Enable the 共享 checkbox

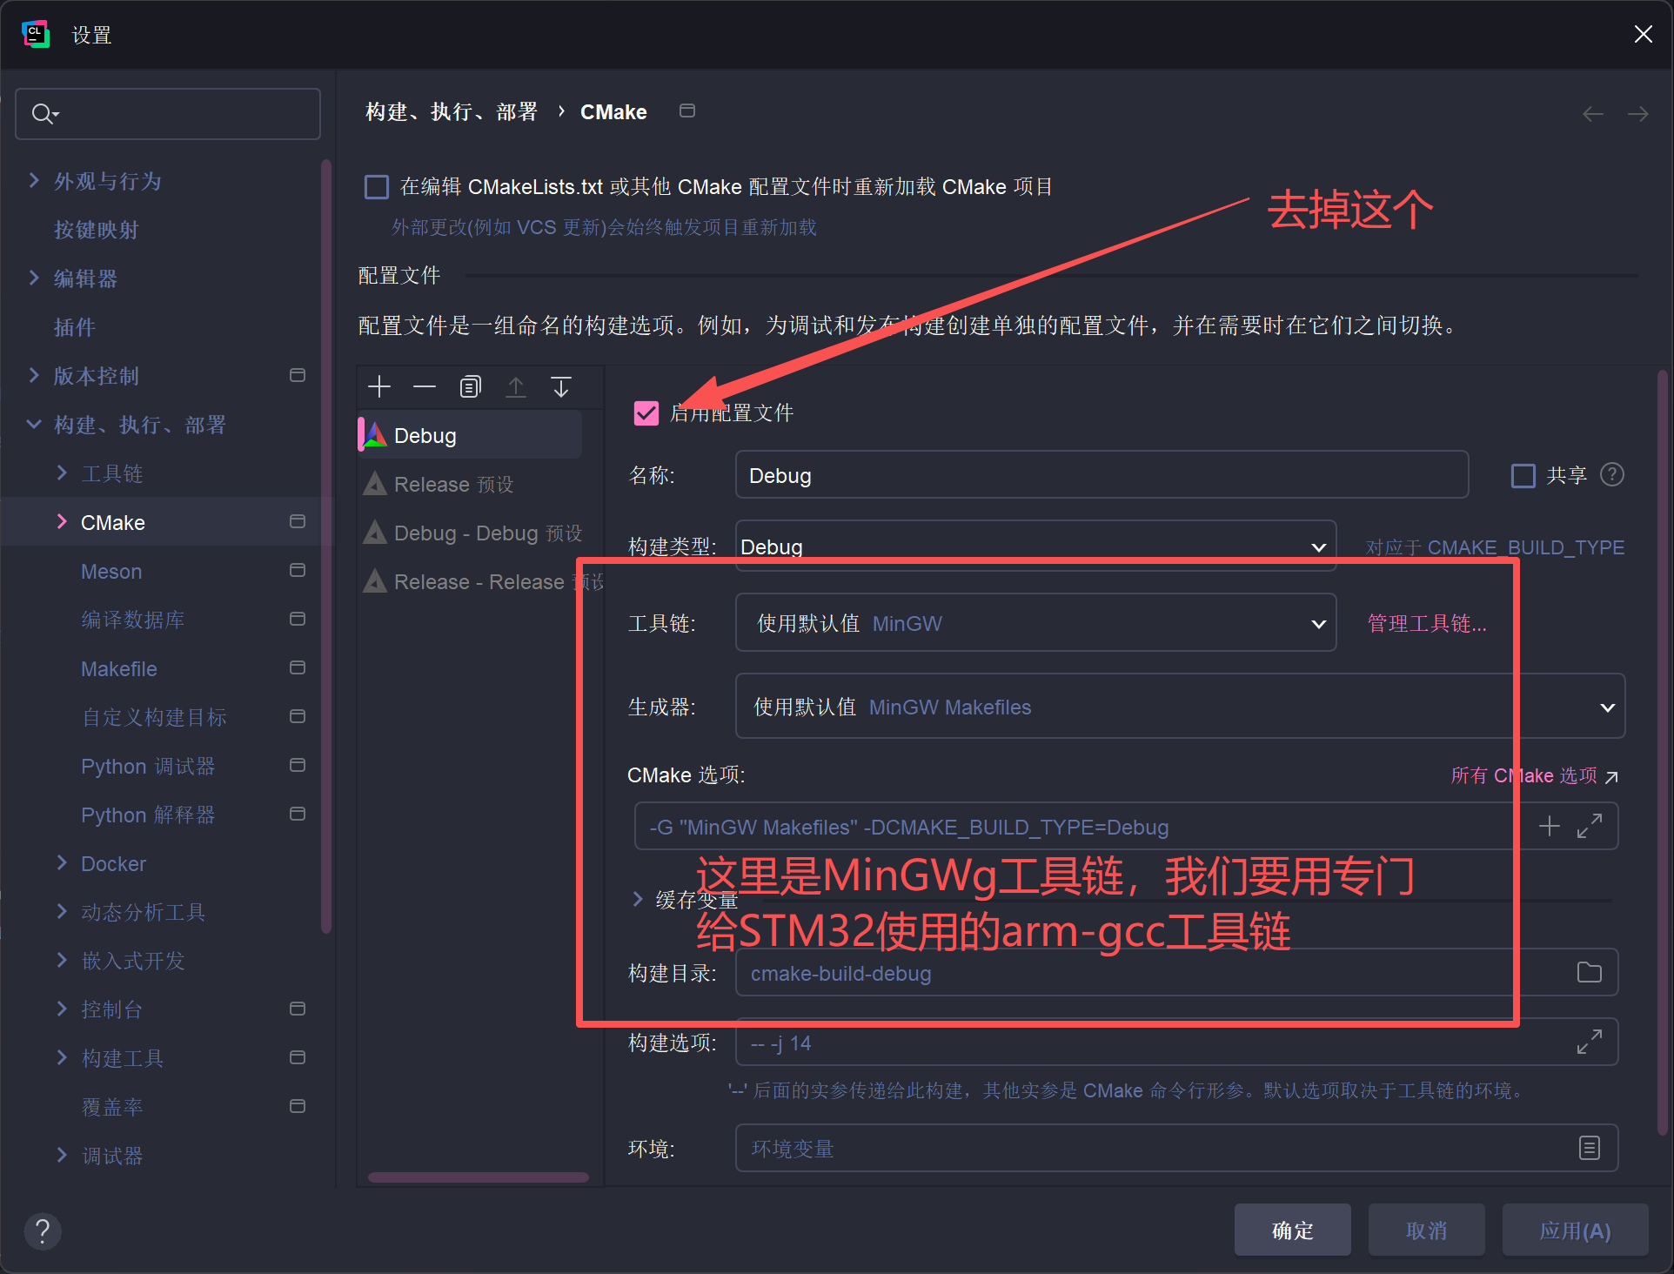(x=1523, y=475)
